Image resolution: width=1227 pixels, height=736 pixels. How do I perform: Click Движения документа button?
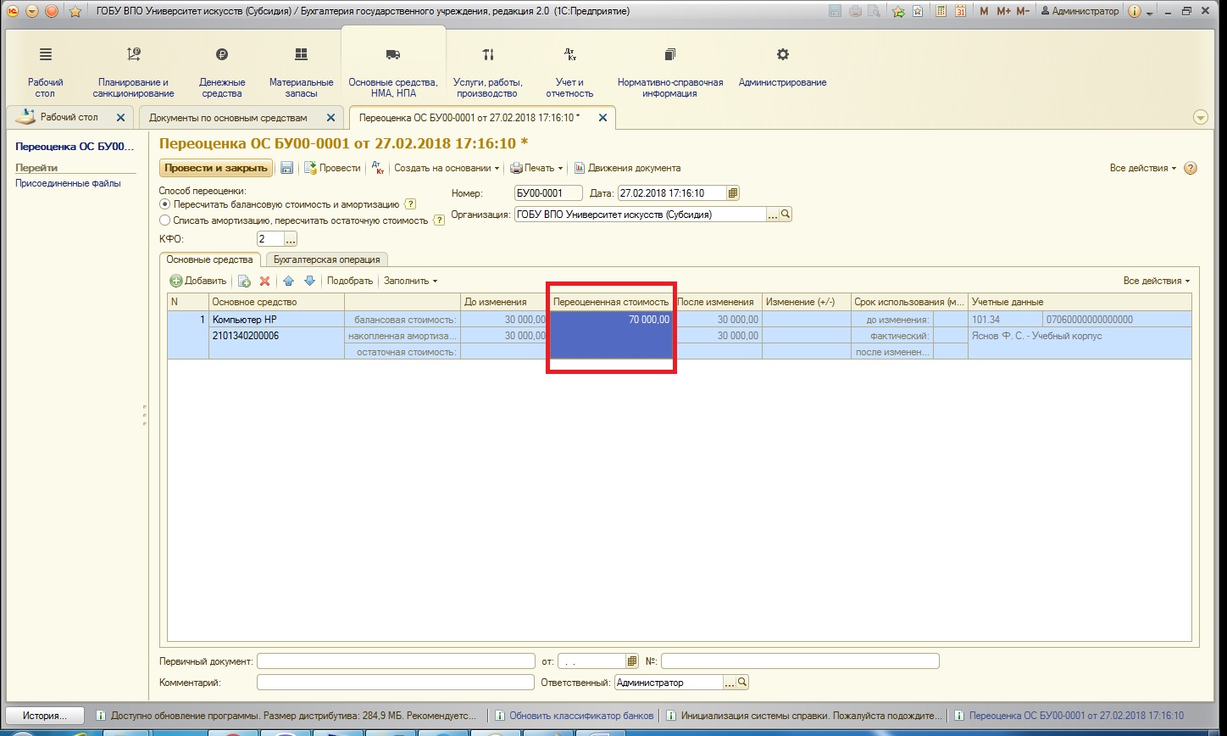click(x=627, y=168)
